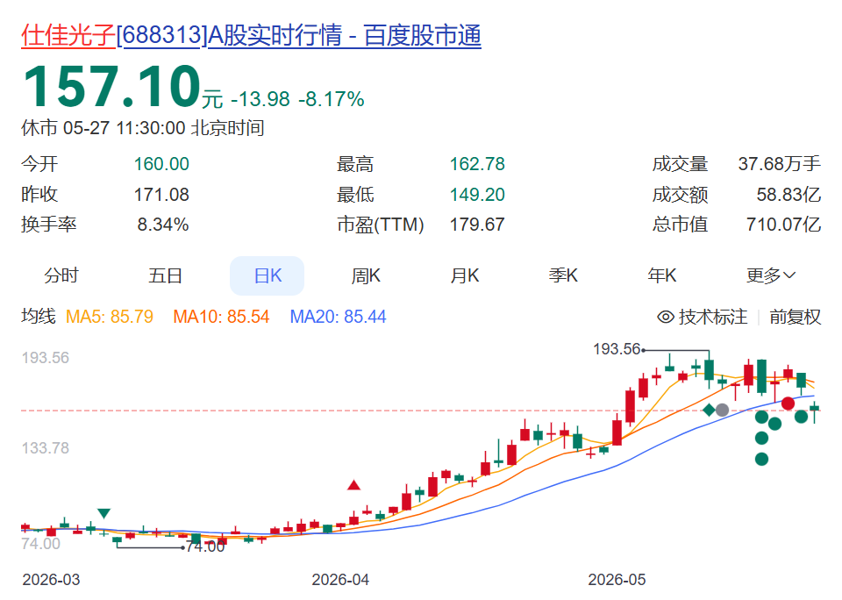The width and height of the screenshot is (842, 600).
Task: Click the MA5: 85.79 indicator label
Action: [x=109, y=317]
